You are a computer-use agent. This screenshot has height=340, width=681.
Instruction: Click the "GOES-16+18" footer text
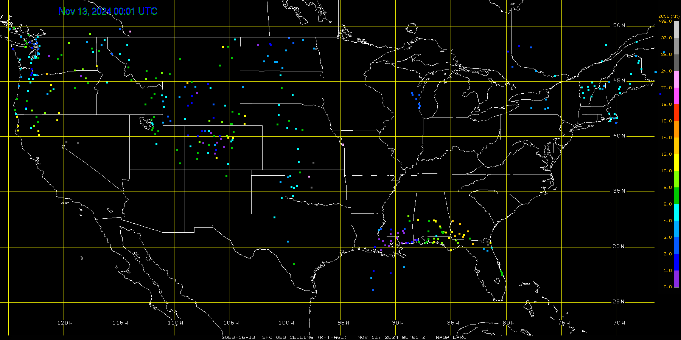(238, 337)
